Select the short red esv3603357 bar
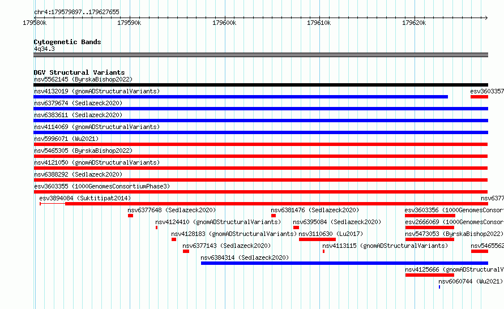 tap(479, 97)
